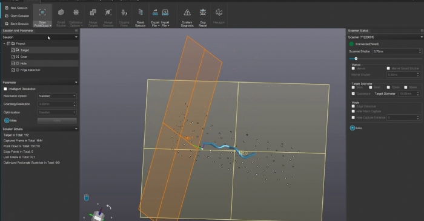Image resolution: width=424 pixels, height=221 pixels.
Task: Enable the Marvel Smart Shutter checkbox
Action: 388,68
